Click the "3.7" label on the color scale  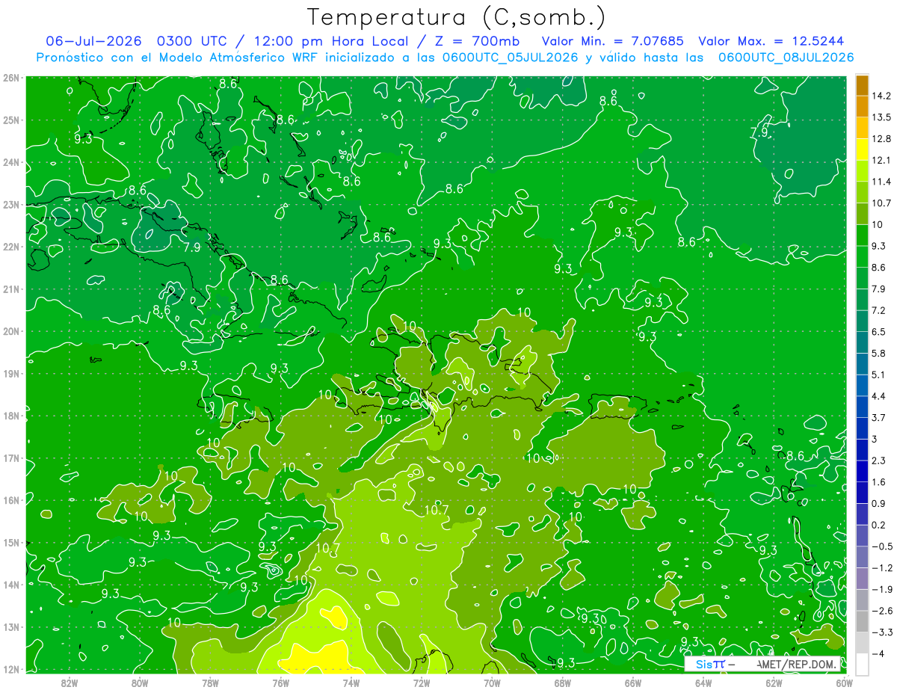point(879,417)
